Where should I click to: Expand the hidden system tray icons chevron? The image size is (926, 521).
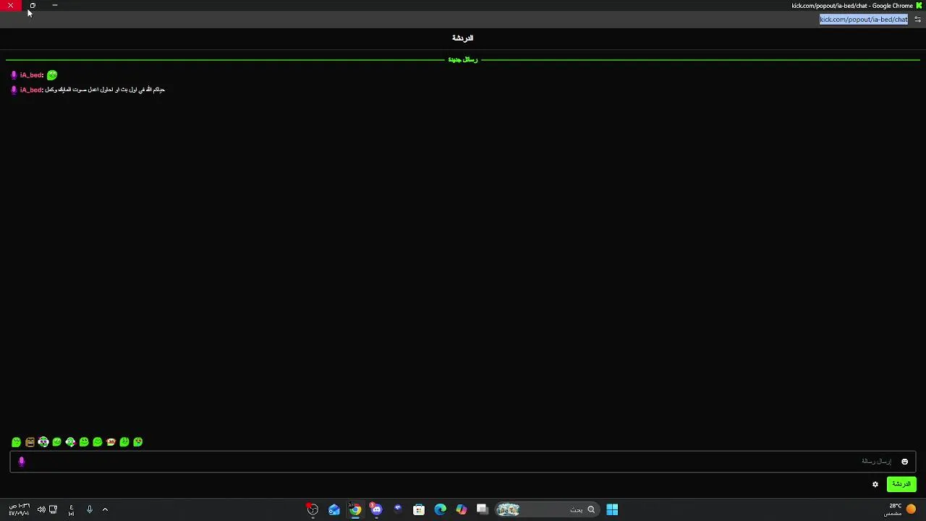point(105,509)
